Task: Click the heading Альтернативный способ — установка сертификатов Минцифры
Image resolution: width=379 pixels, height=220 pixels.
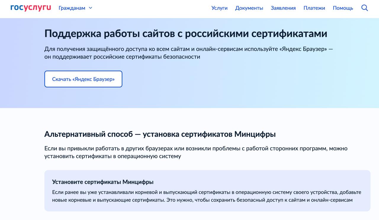Action: click(x=160, y=134)
